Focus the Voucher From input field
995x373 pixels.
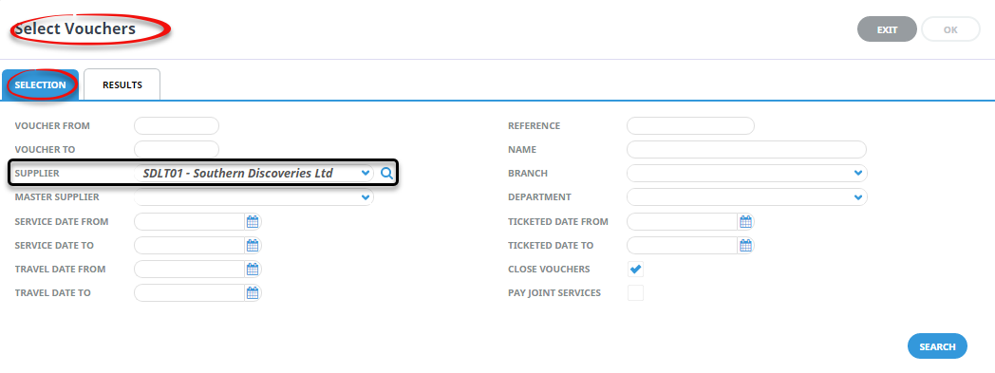(177, 125)
